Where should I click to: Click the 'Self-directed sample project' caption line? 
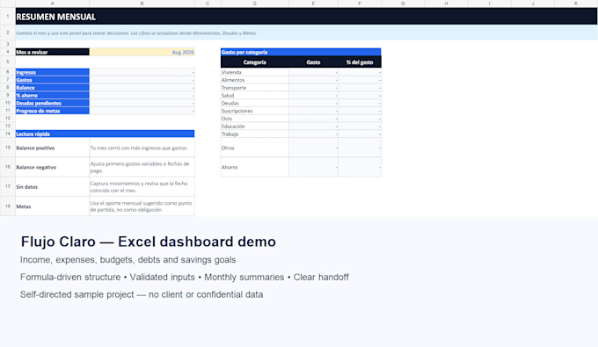pyautogui.click(x=142, y=294)
